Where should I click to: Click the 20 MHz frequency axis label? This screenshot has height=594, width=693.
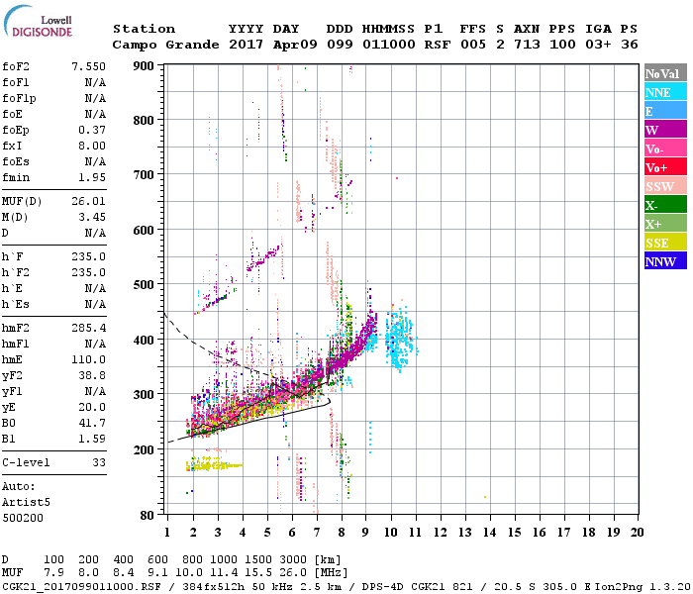(x=637, y=533)
